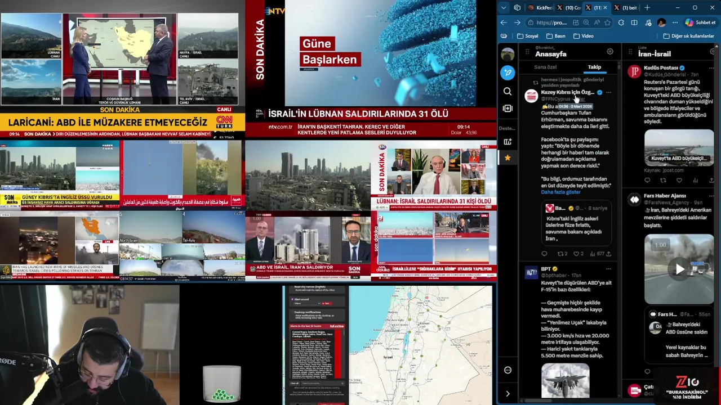Open a new browser tab
The image size is (721, 405).
pos(647,7)
